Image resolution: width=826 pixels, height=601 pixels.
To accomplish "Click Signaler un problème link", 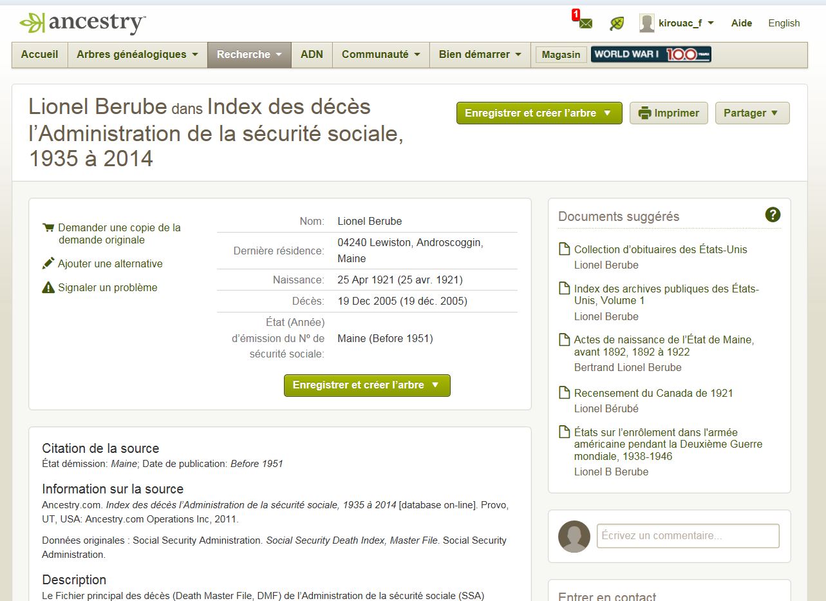I will point(108,287).
